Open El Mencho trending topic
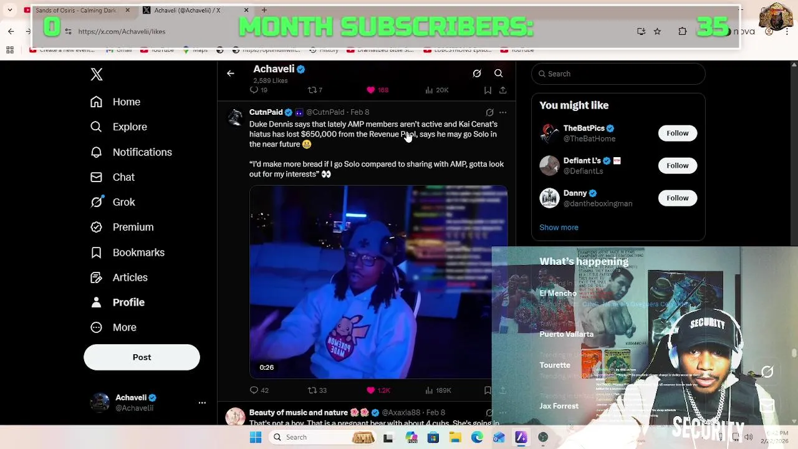 558,293
